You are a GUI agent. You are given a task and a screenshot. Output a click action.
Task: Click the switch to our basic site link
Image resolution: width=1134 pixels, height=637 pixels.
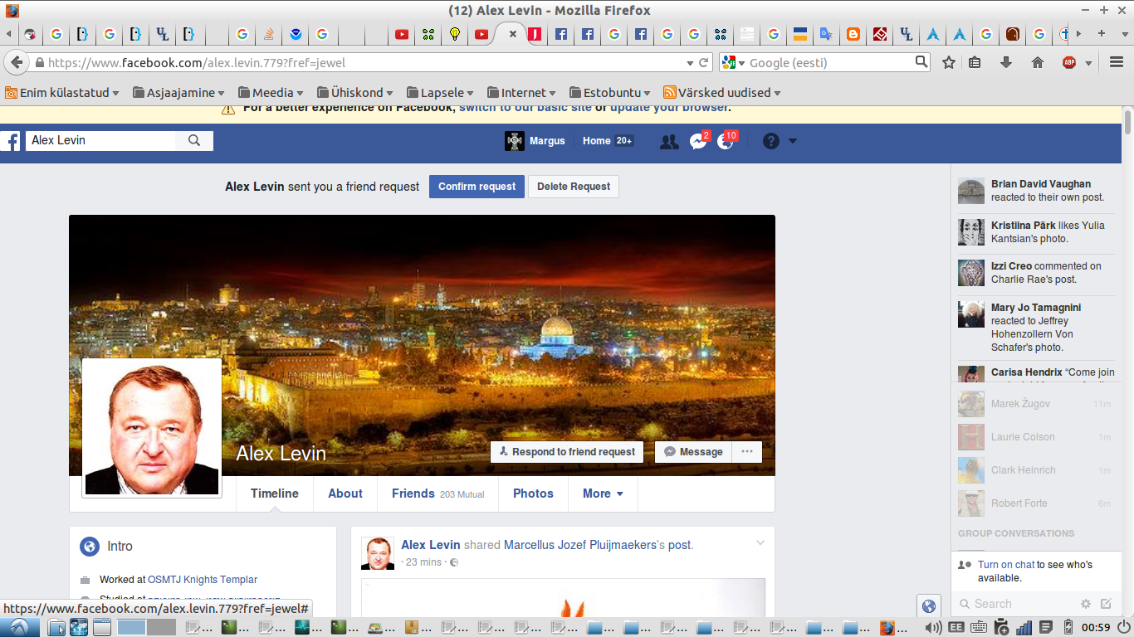tap(525, 108)
